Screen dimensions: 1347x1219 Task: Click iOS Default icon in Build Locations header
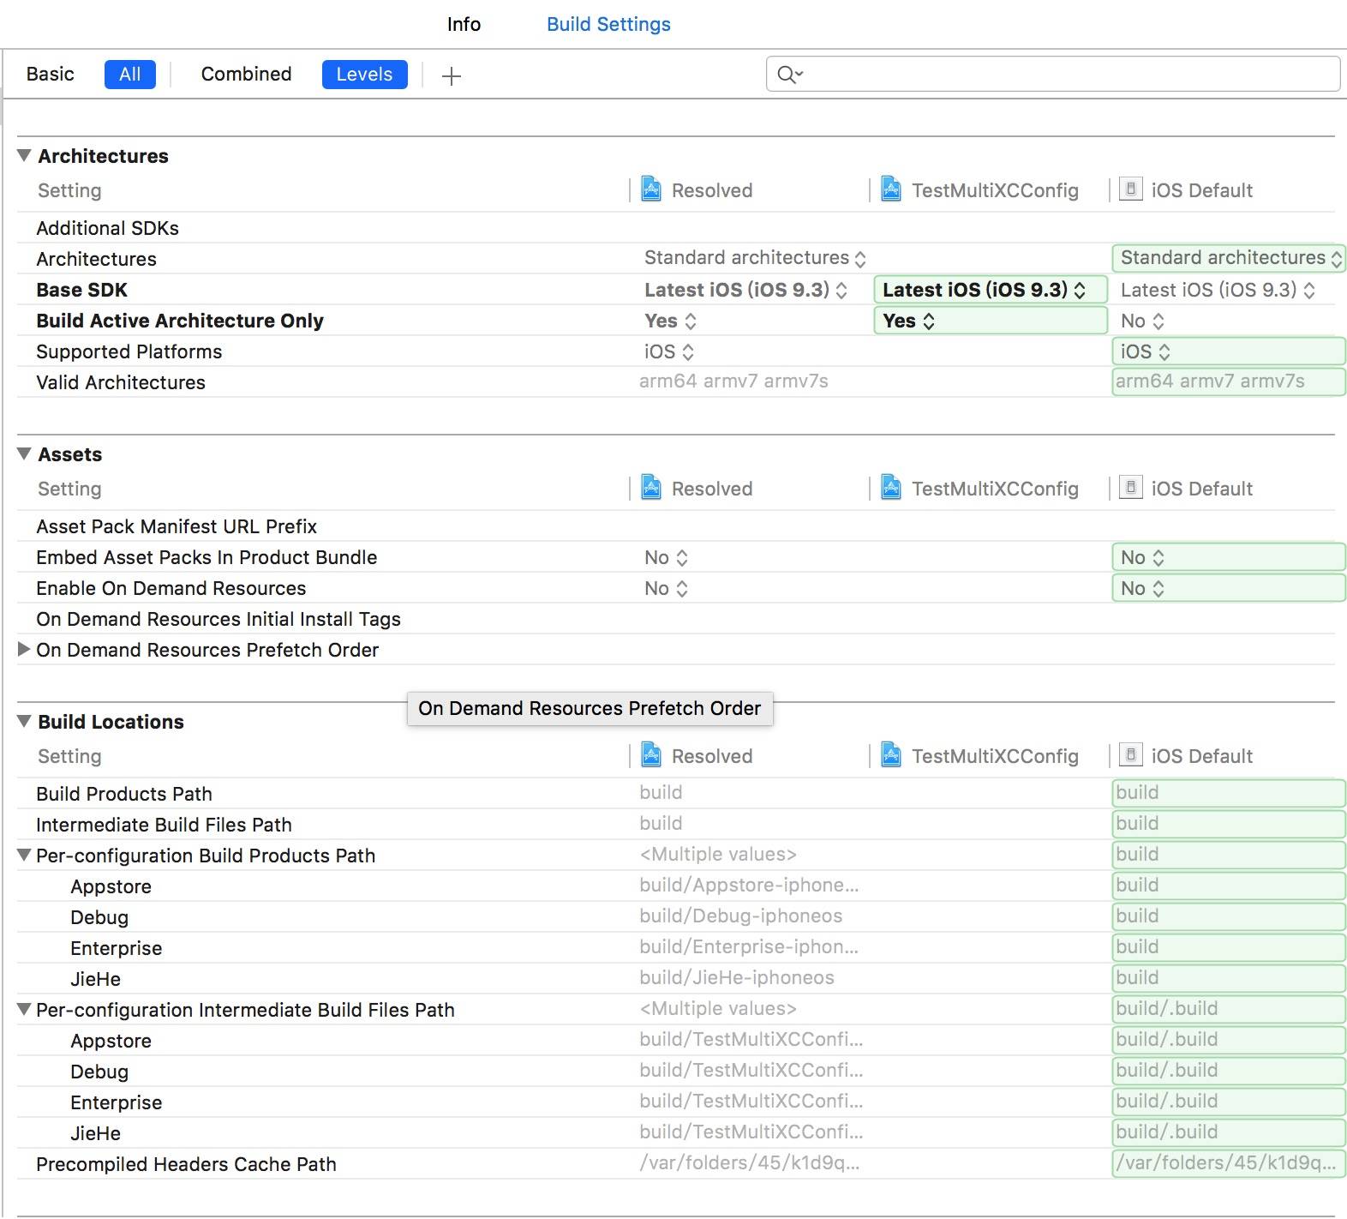(x=1131, y=755)
